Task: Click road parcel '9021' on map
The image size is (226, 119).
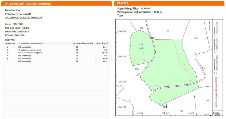Action: [x=186, y=85]
